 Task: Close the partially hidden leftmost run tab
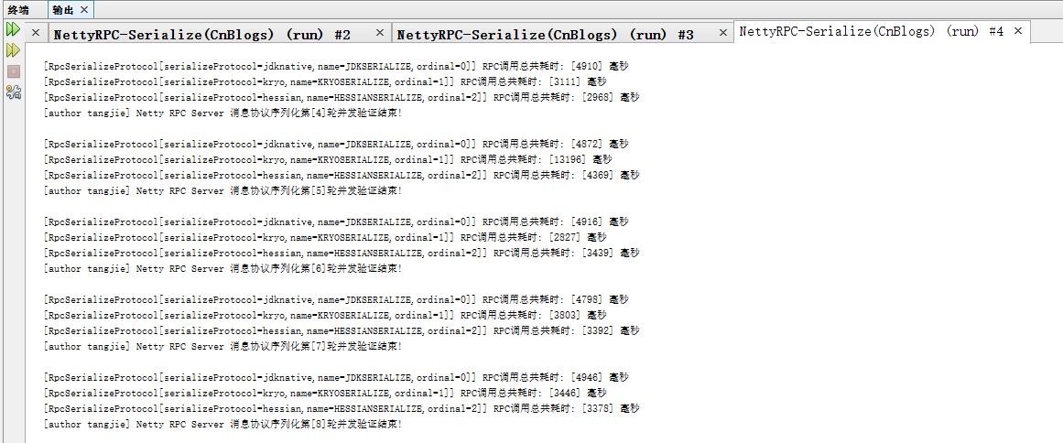pos(36,32)
